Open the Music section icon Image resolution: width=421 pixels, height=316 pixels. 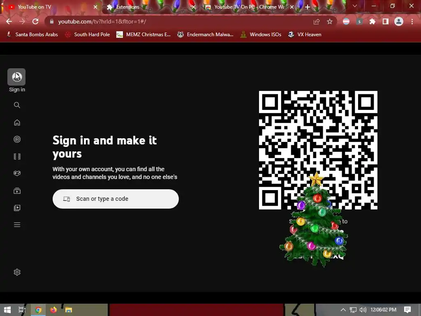click(17, 139)
